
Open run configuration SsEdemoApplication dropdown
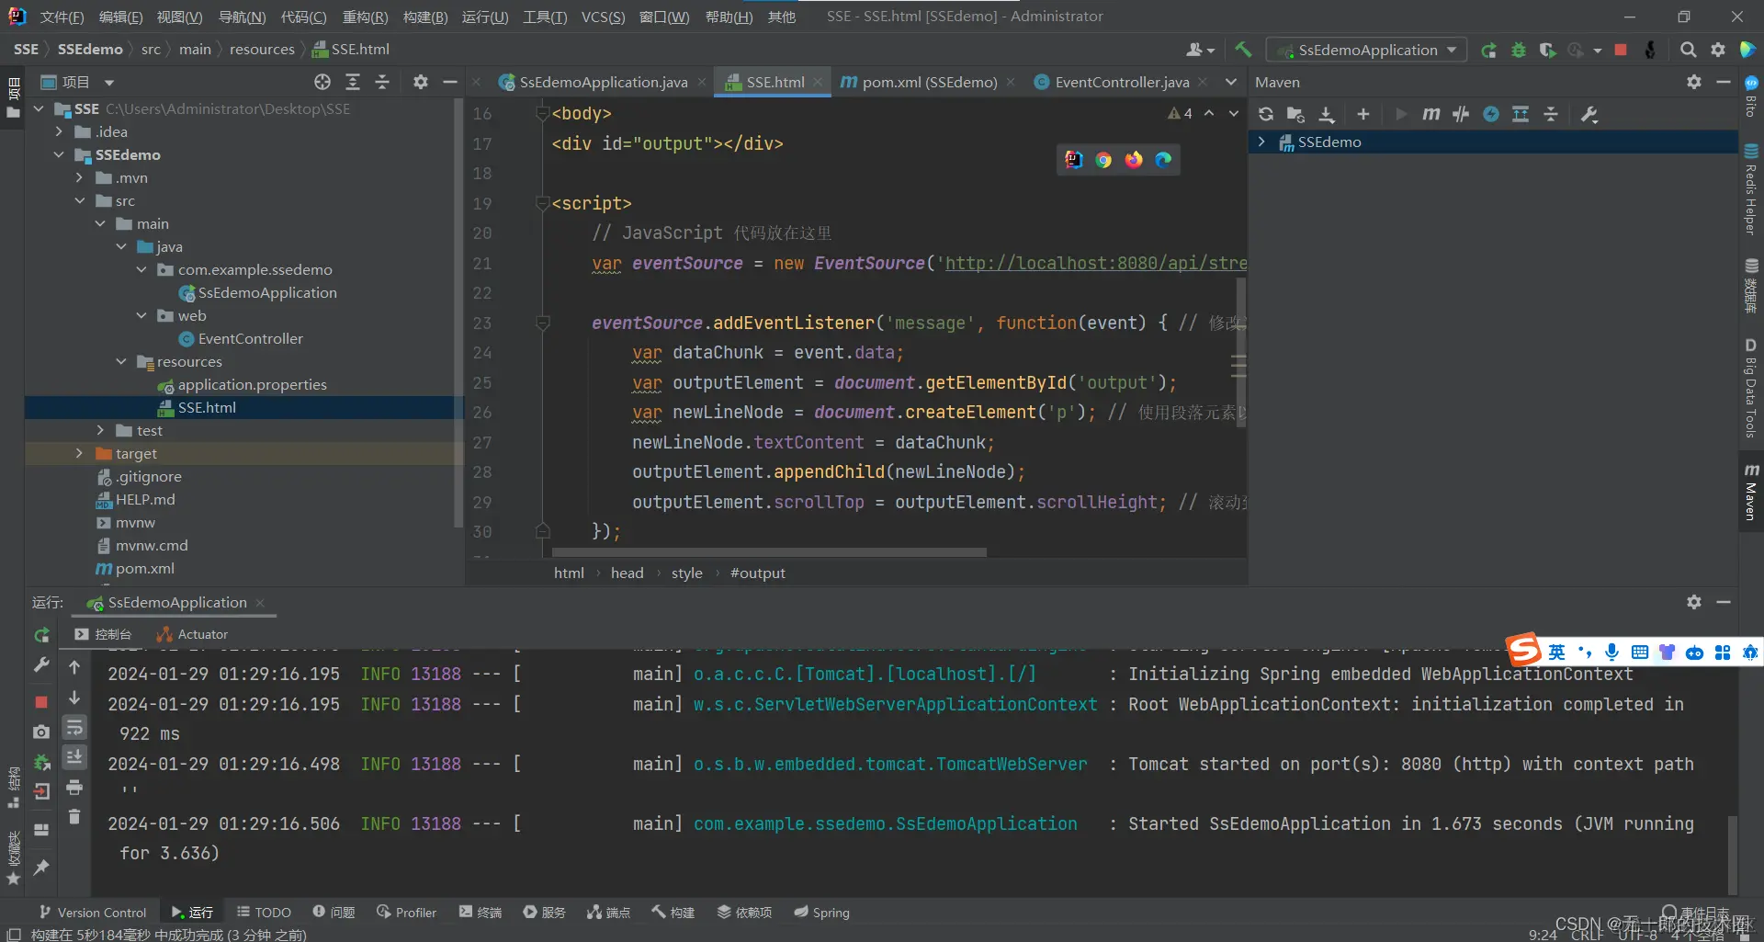1366,50
